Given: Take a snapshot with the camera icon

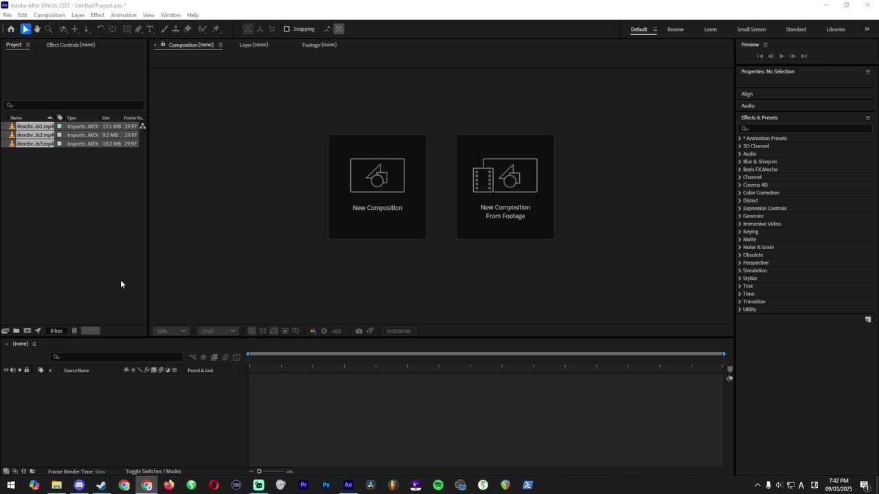Looking at the screenshot, I should 358,331.
